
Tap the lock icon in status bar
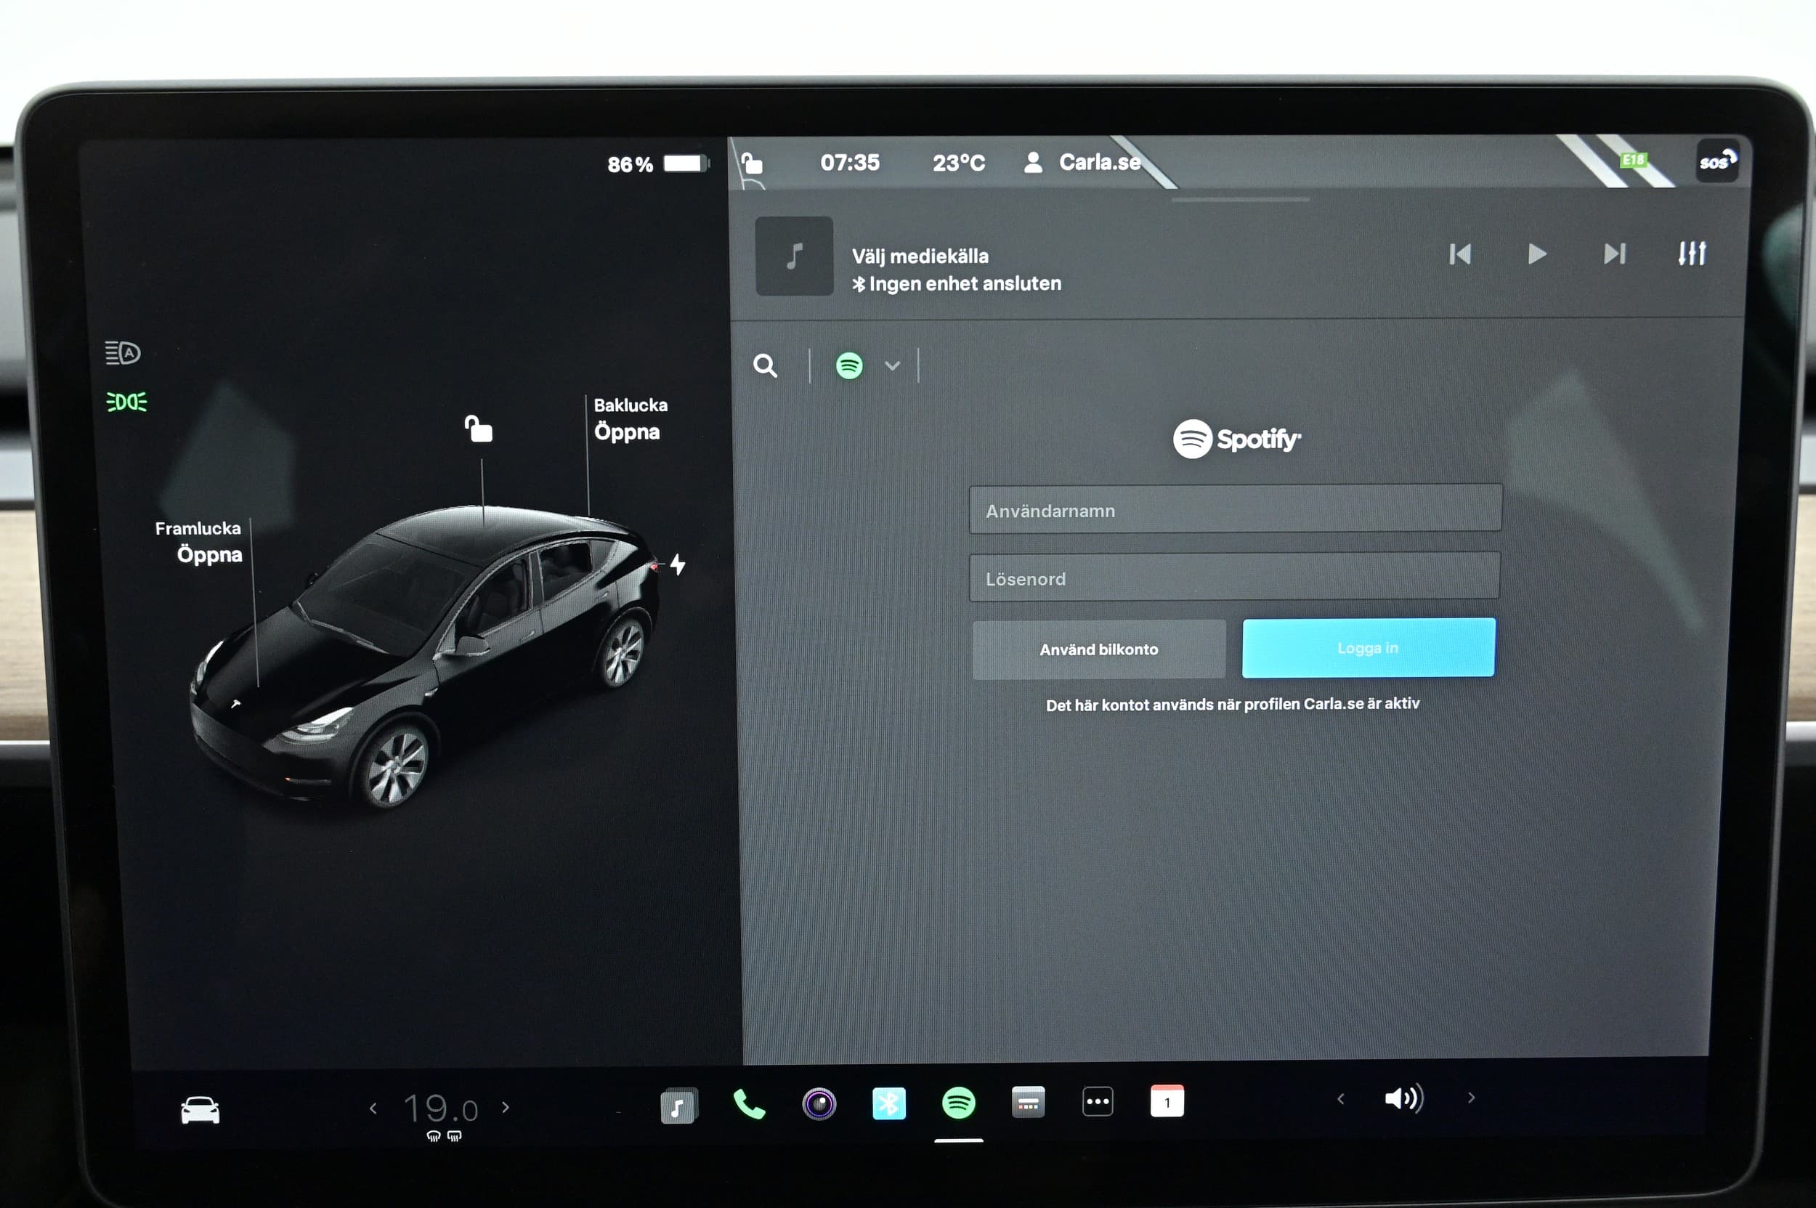tap(752, 163)
